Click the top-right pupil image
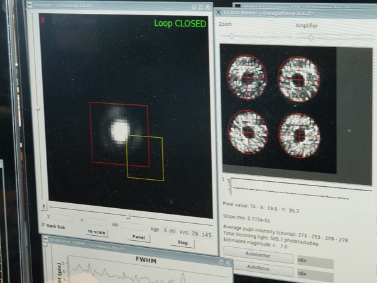This screenshot has width=377, height=283. tap(299, 79)
